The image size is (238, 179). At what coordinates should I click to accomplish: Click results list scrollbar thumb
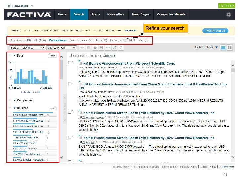pos(233,70)
